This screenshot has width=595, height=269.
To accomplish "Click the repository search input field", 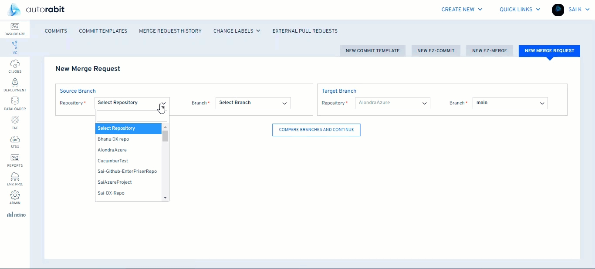I will click(x=132, y=116).
